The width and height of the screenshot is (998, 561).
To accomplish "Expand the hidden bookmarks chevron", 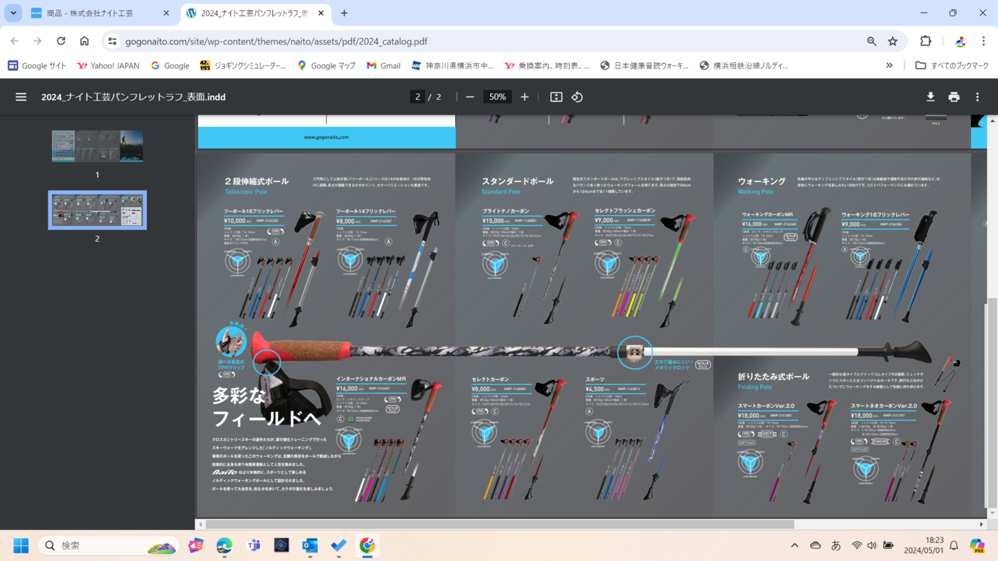I will (889, 66).
